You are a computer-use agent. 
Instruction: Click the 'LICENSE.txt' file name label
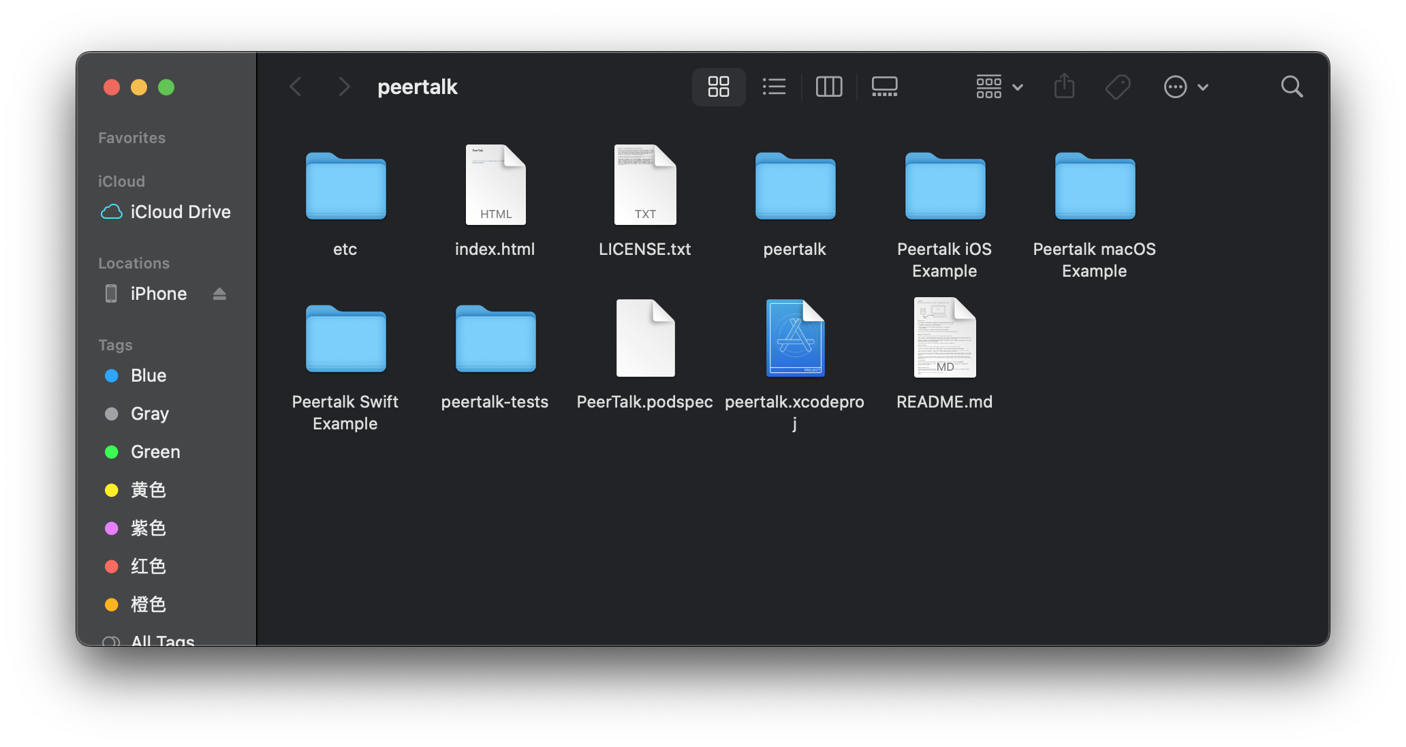point(645,249)
